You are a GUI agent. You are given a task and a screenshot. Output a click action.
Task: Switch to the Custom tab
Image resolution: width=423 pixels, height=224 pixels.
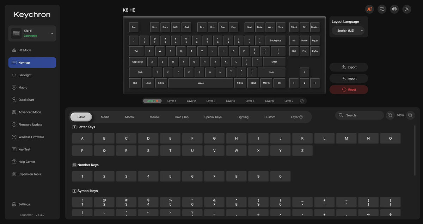270,117
